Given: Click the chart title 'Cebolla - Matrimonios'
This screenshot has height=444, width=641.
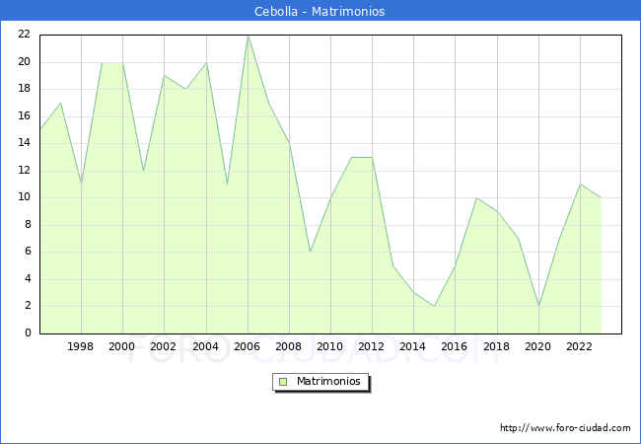Looking at the screenshot, I should pos(320,11).
